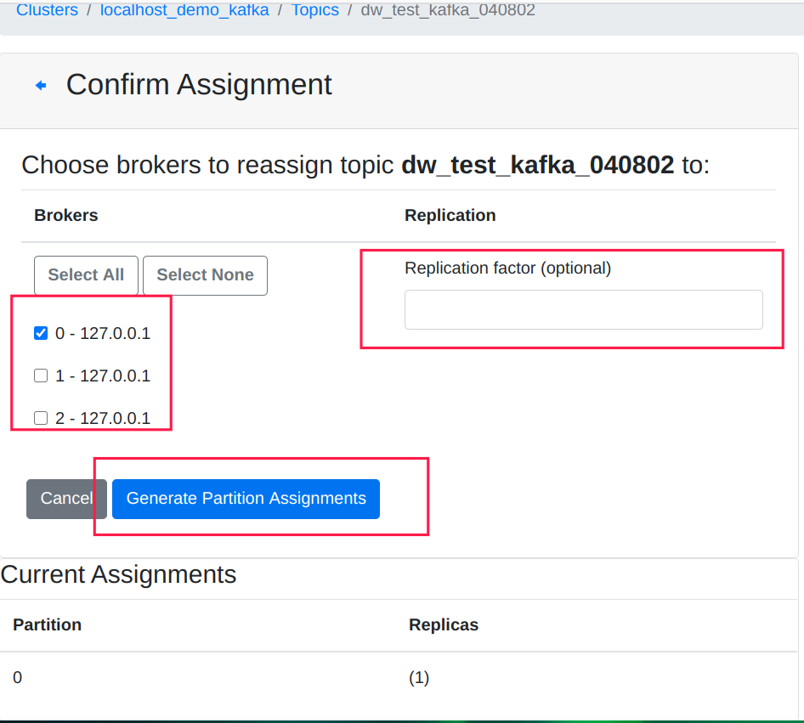
Task: Click the Replicas column header
Action: (x=443, y=625)
